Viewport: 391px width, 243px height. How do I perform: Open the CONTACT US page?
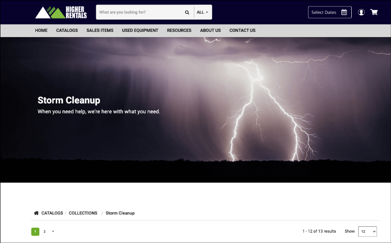tap(242, 31)
